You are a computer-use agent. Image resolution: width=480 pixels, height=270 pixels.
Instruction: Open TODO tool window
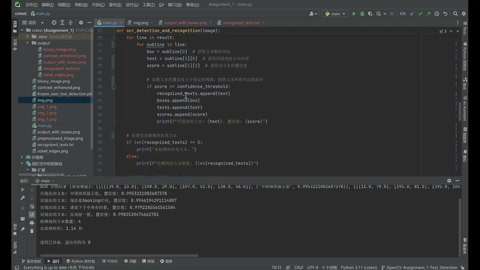pos(109,261)
